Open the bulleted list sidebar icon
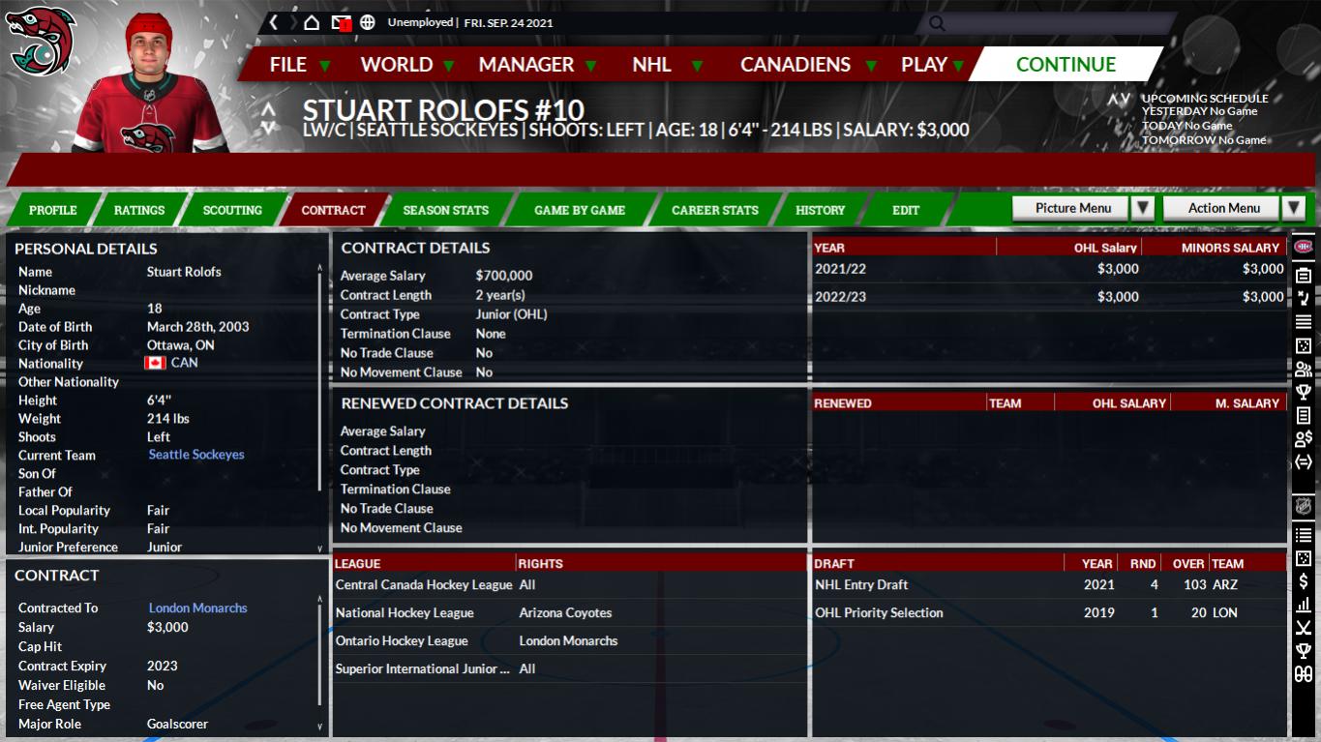Image resolution: width=1321 pixels, height=742 pixels. pyautogui.click(x=1304, y=535)
